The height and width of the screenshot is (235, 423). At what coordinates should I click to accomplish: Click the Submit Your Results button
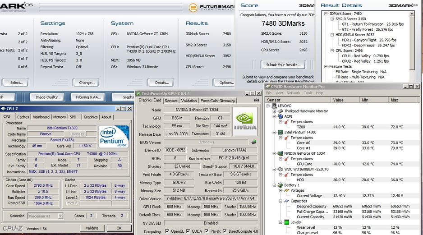point(283,65)
